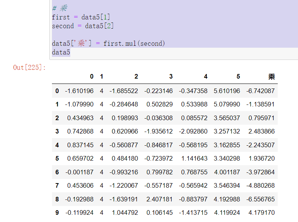The image size is (298, 222).
Task: Click cell value -4.880268
Action: click(x=261, y=185)
